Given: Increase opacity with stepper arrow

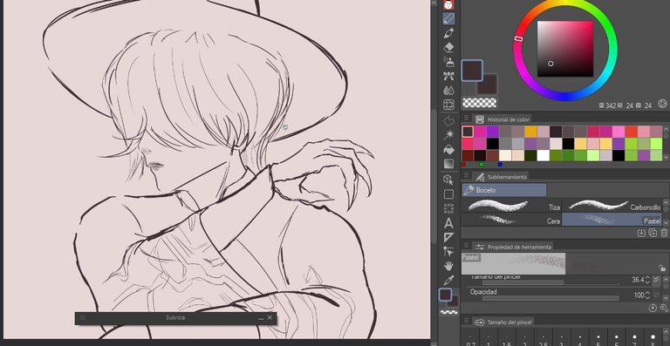Looking at the screenshot, I should coord(647,293).
